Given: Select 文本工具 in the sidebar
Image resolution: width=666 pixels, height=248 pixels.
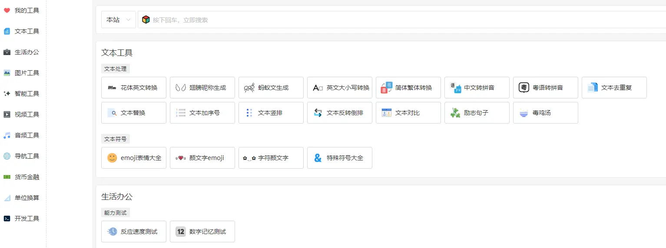Looking at the screenshot, I should 27,31.
